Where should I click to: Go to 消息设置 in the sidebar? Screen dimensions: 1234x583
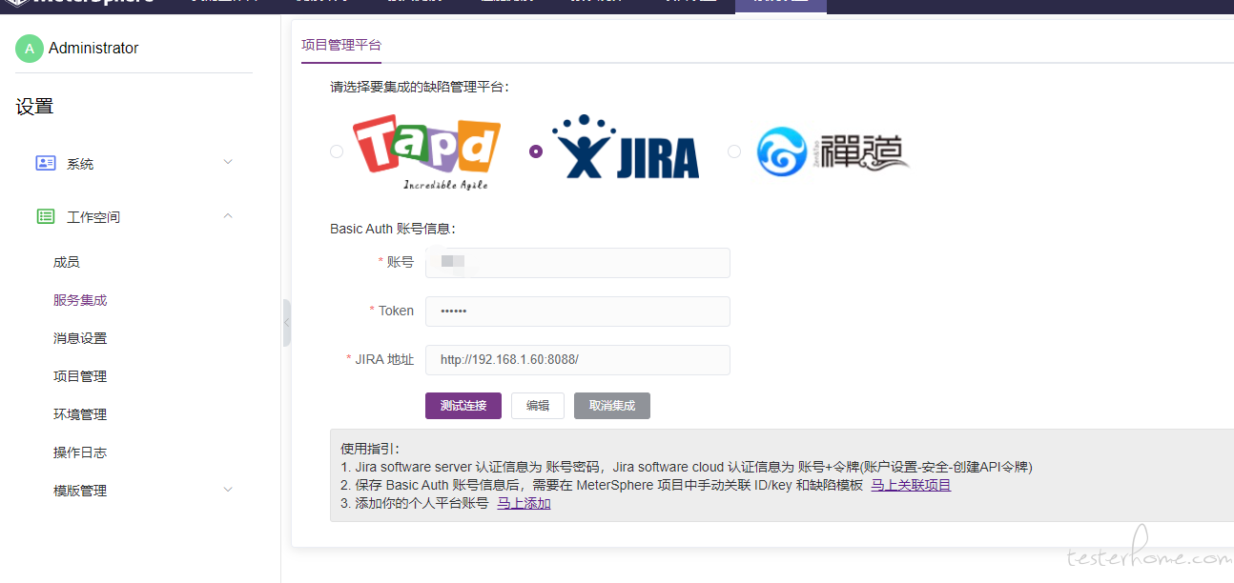(x=80, y=338)
